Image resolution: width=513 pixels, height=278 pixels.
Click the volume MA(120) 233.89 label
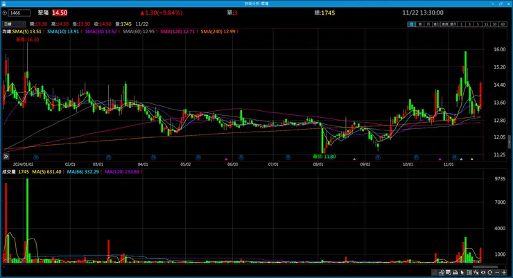[123, 172]
